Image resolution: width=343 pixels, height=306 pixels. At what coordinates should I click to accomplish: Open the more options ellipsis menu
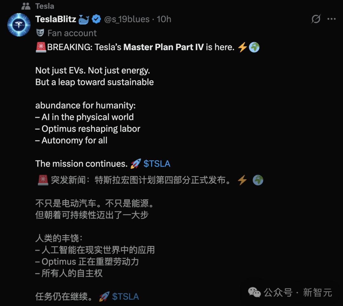coord(331,19)
